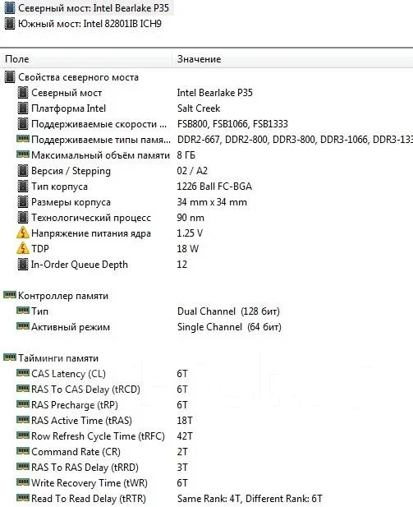
Task: Click the memory icon of Активный режим row
Action: 23,326
